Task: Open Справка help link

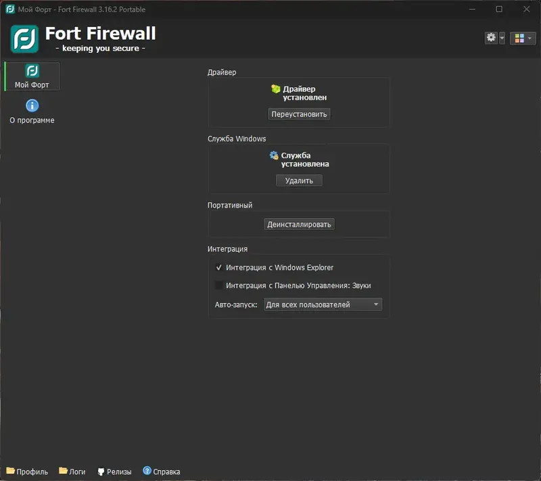Action: pyautogui.click(x=162, y=472)
